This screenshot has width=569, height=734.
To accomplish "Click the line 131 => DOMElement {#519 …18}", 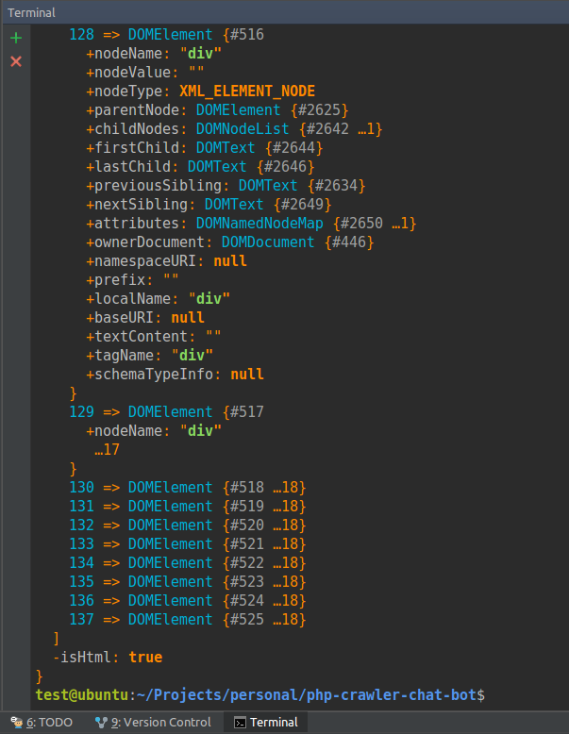I will tap(188, 506).
